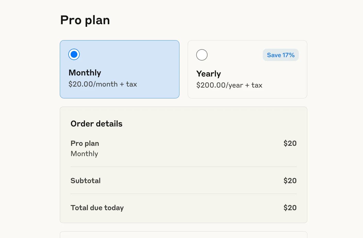Click the $200.00/year + tax price text
The height and width of the screenshot is (238, 363).
pyautogui.click(x=229, y=85)
